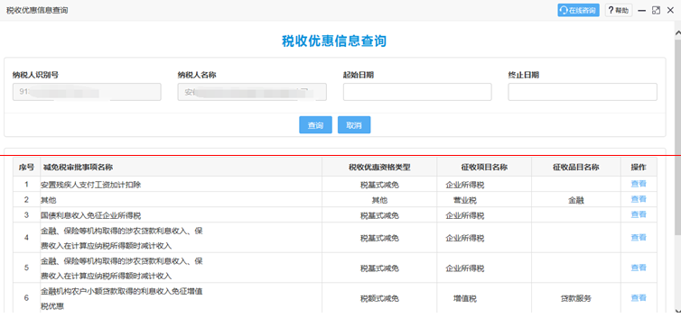This screenshot has height=327, width=681.
Task: Open 查看 for 国债利息收入免征企业所得税 row
Action: tap(639, 214)
